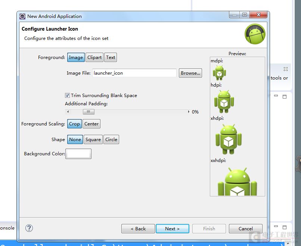Set shape to Circle
301x246 pixels.
tap(111, 140)
